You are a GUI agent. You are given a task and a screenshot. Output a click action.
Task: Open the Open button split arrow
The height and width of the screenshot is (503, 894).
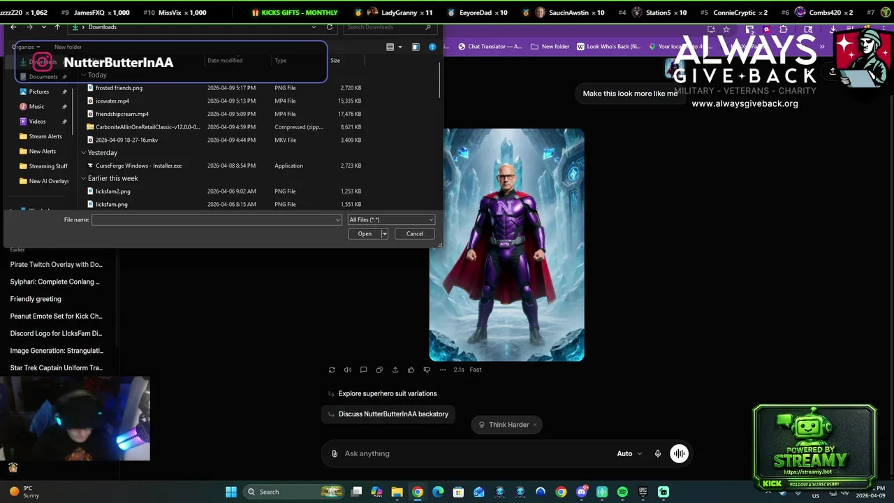384,234
